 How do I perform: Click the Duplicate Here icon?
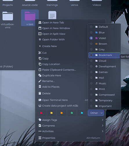click(40, 75)
